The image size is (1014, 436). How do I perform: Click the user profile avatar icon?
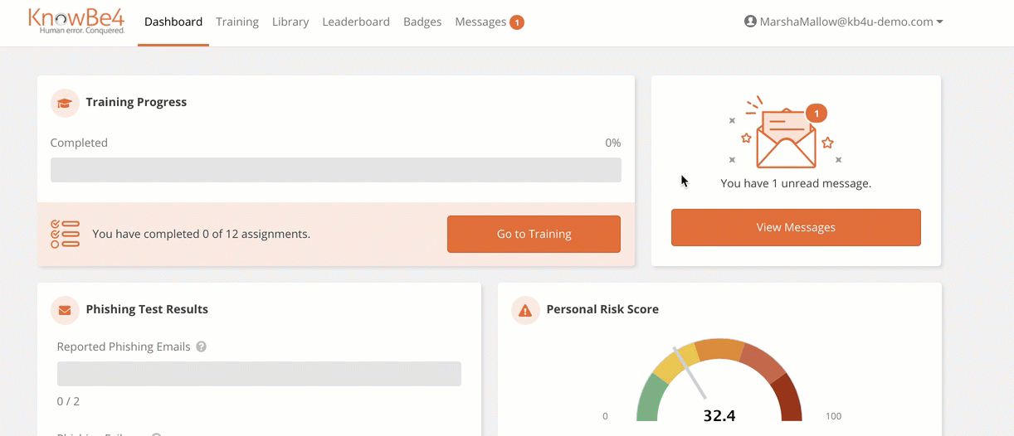tap(750, 22)
